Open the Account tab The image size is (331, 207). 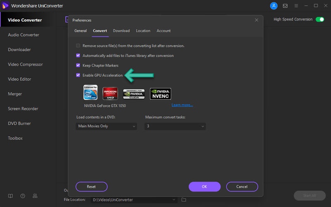(163, 31)
